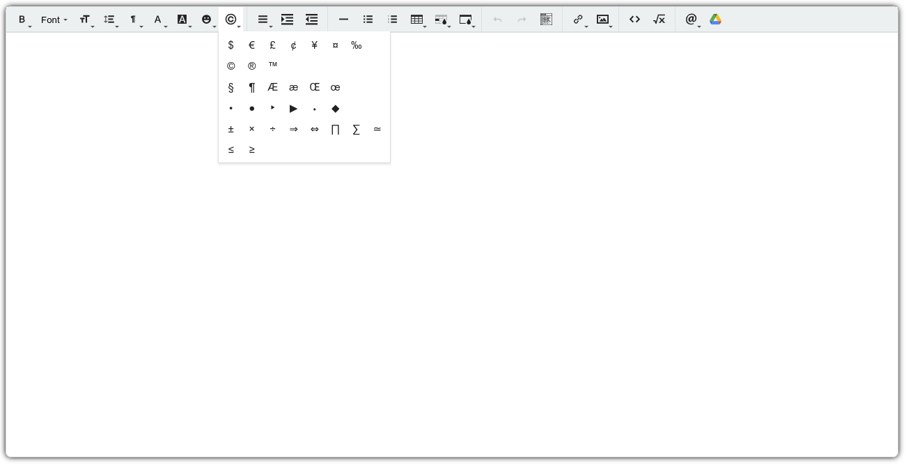Screen dimensions: 906x467
Task: Insert the yen ¥ character
Action: [315, 45]
